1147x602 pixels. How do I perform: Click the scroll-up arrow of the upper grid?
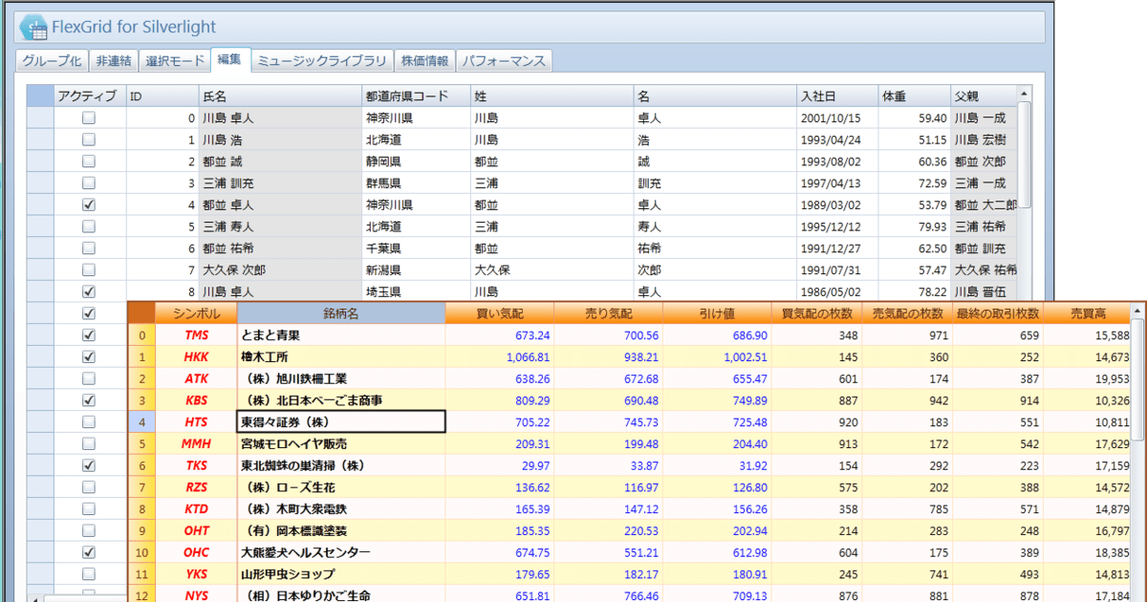pos(1024,95)
